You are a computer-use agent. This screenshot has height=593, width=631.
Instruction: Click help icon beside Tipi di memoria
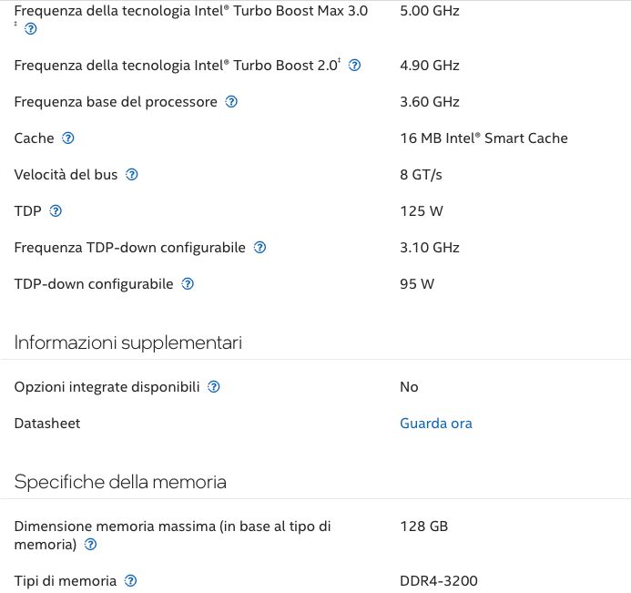pos(130,581)
